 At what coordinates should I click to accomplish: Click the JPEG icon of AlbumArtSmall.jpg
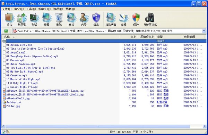point(5,98)
